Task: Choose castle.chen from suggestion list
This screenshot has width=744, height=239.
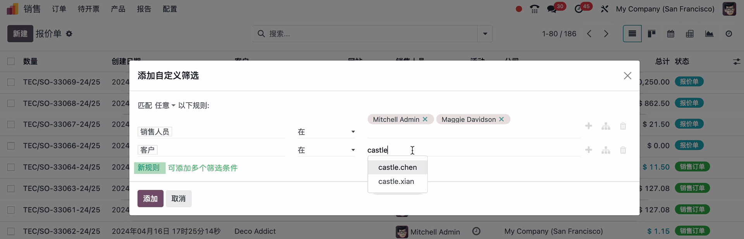Action: click(397, 167)
